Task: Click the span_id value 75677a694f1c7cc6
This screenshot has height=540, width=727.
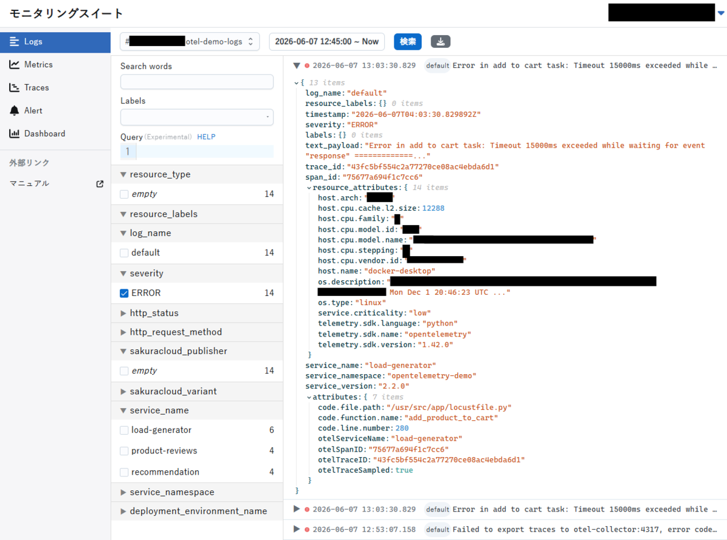Action: tap(383, 177)
